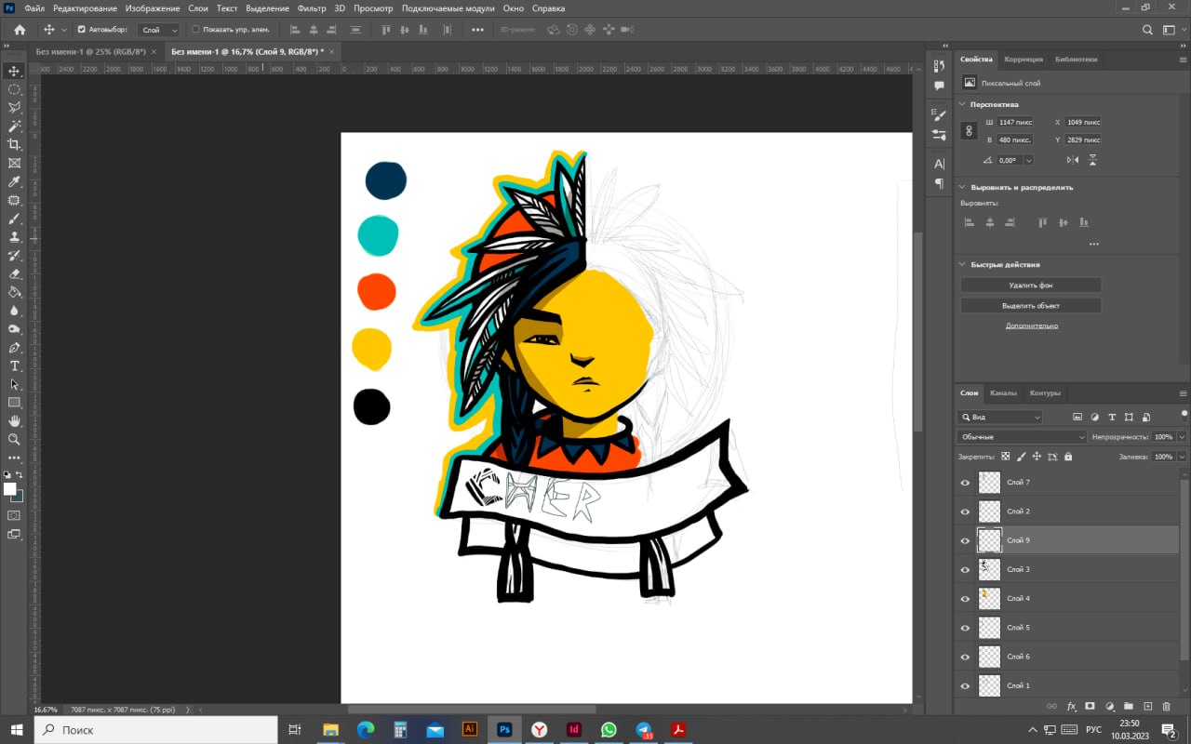Toggle visibility of Слой 9

965,540
